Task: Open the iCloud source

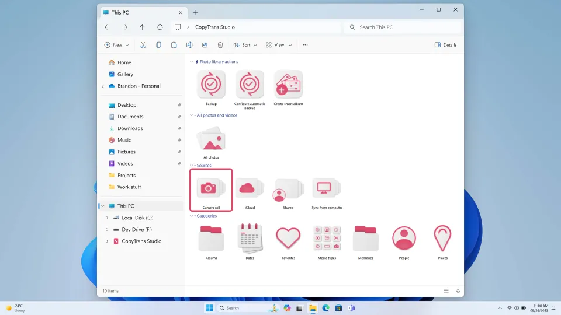Action: [x=250, y=188]
